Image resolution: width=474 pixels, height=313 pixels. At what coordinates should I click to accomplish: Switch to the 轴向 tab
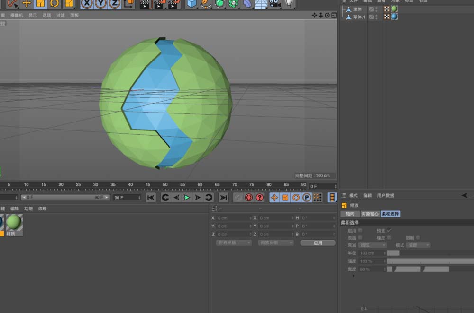350,214
